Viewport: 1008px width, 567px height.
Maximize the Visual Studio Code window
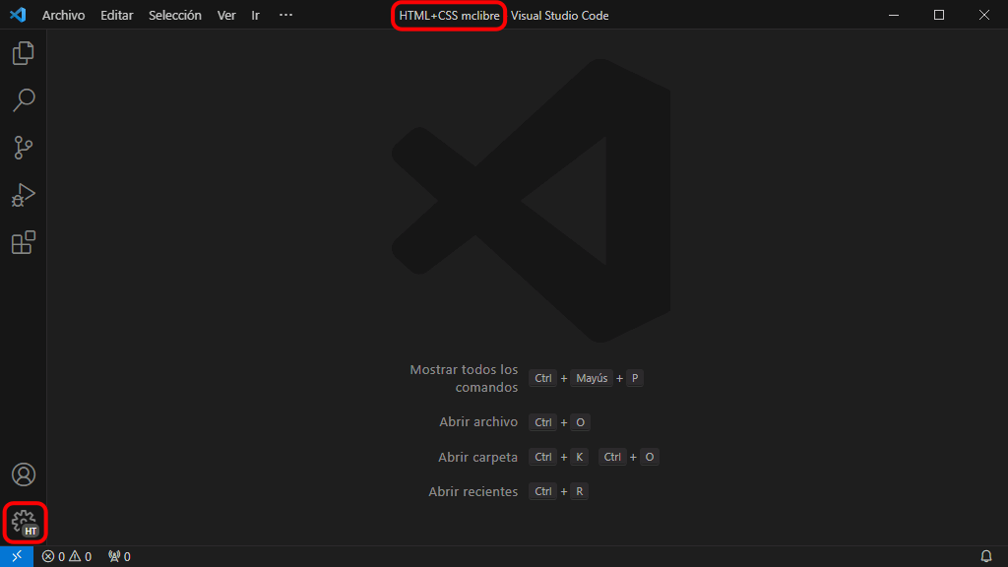pos(938,15)
